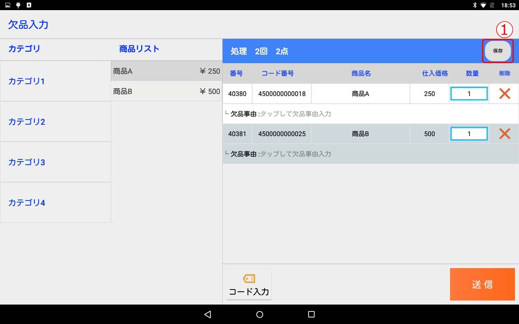Tap the 欠品事由 reason field under 商品A
Image resolution: width=519 pixels, height=324 pixels.
pos(371,114)
